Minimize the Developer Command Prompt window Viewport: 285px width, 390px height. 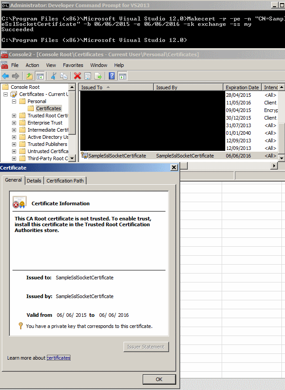pyautogui.click(x=275, y=5)
